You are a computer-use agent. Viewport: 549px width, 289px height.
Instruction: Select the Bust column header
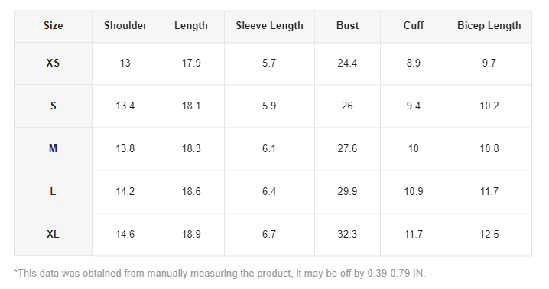347,26
